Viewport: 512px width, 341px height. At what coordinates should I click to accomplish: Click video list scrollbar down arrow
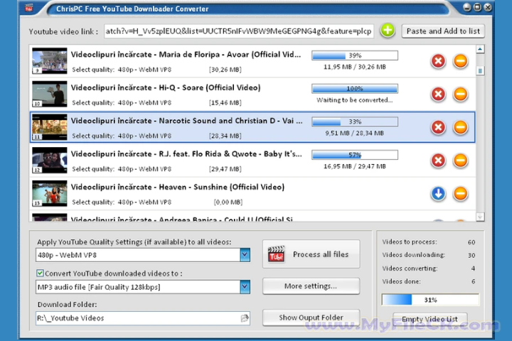click(480, 217)
